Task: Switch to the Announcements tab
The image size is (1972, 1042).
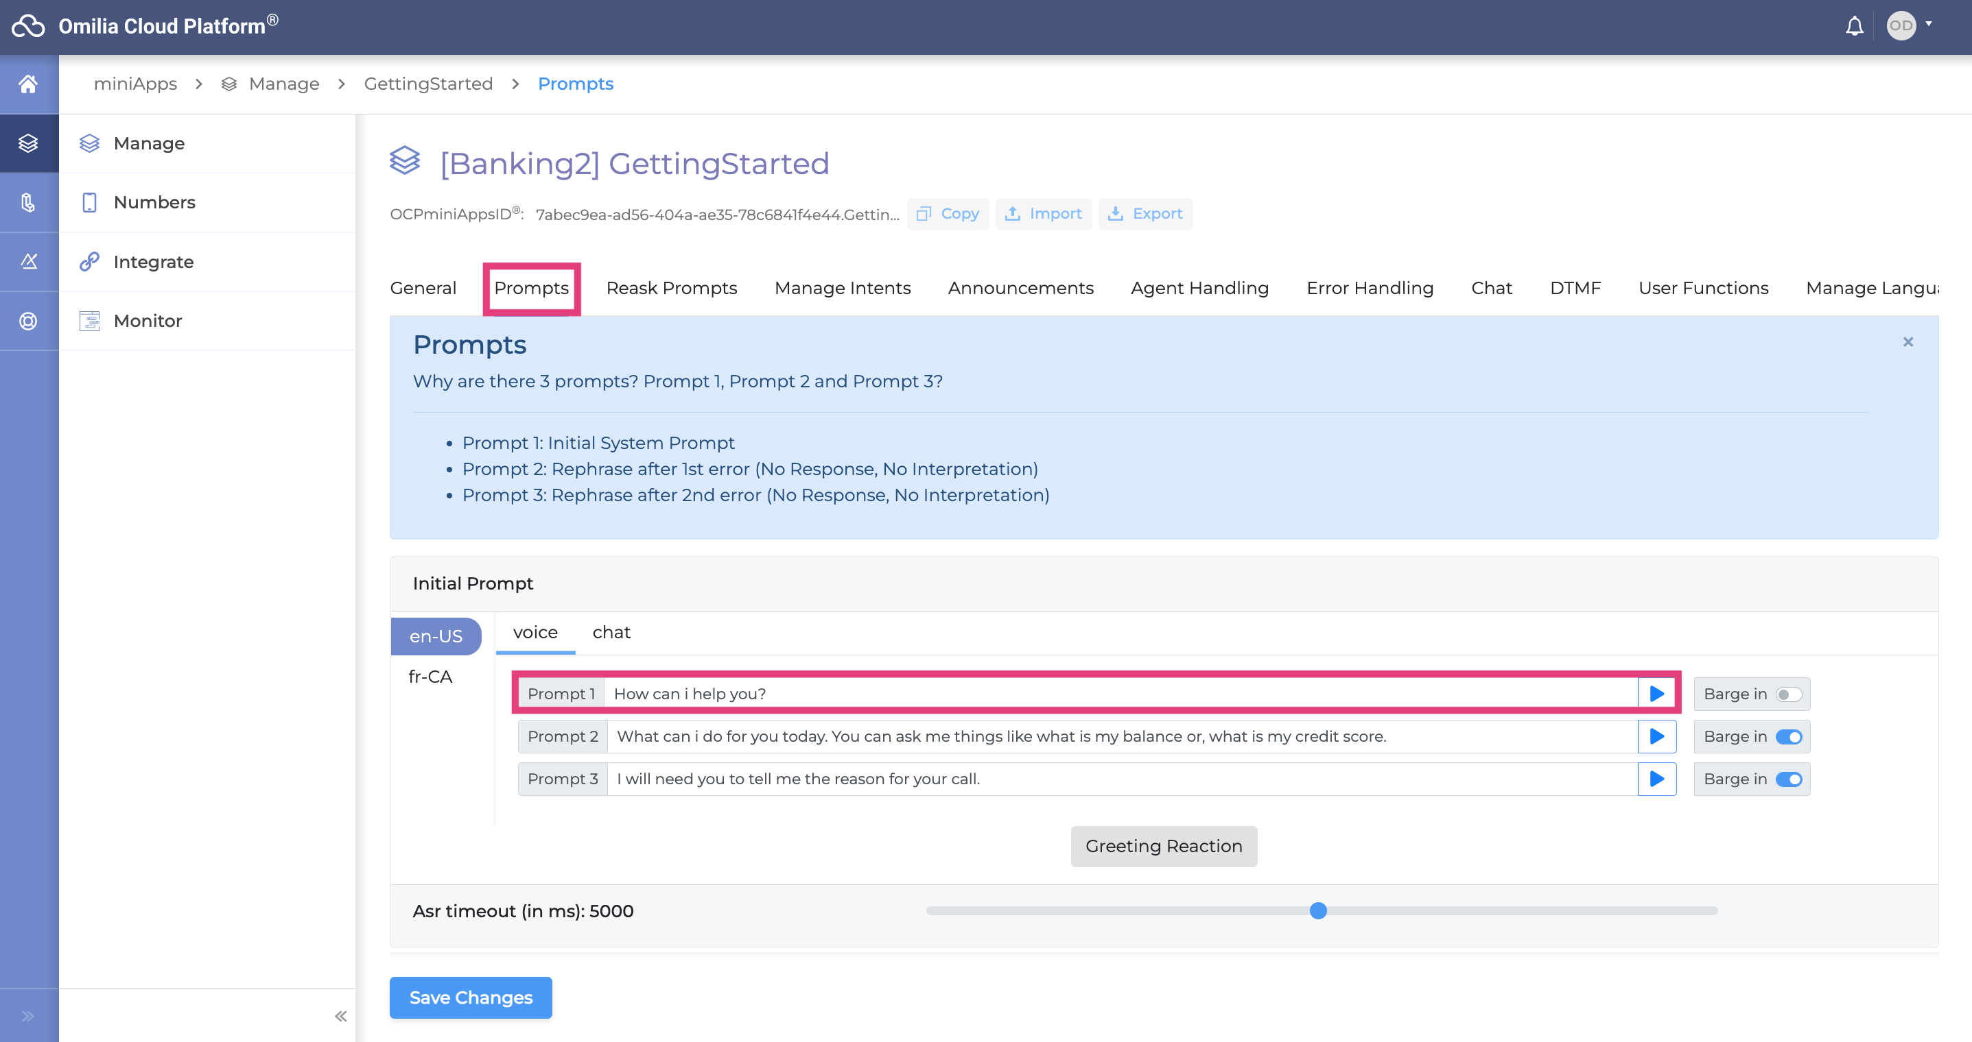Action: [1020, 288]
